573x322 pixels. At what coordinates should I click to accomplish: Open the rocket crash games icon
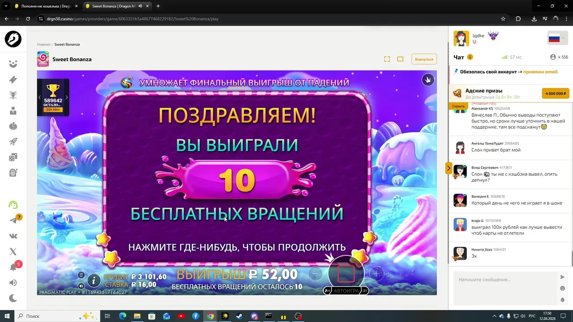pos(13,142)
